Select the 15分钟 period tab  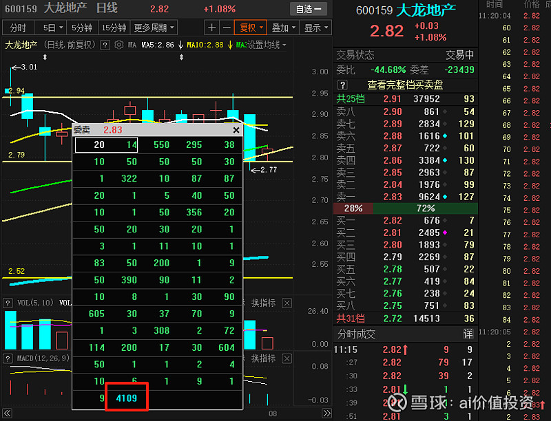point(114,28)
